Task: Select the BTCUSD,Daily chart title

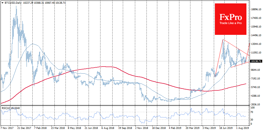Action: 11,2
